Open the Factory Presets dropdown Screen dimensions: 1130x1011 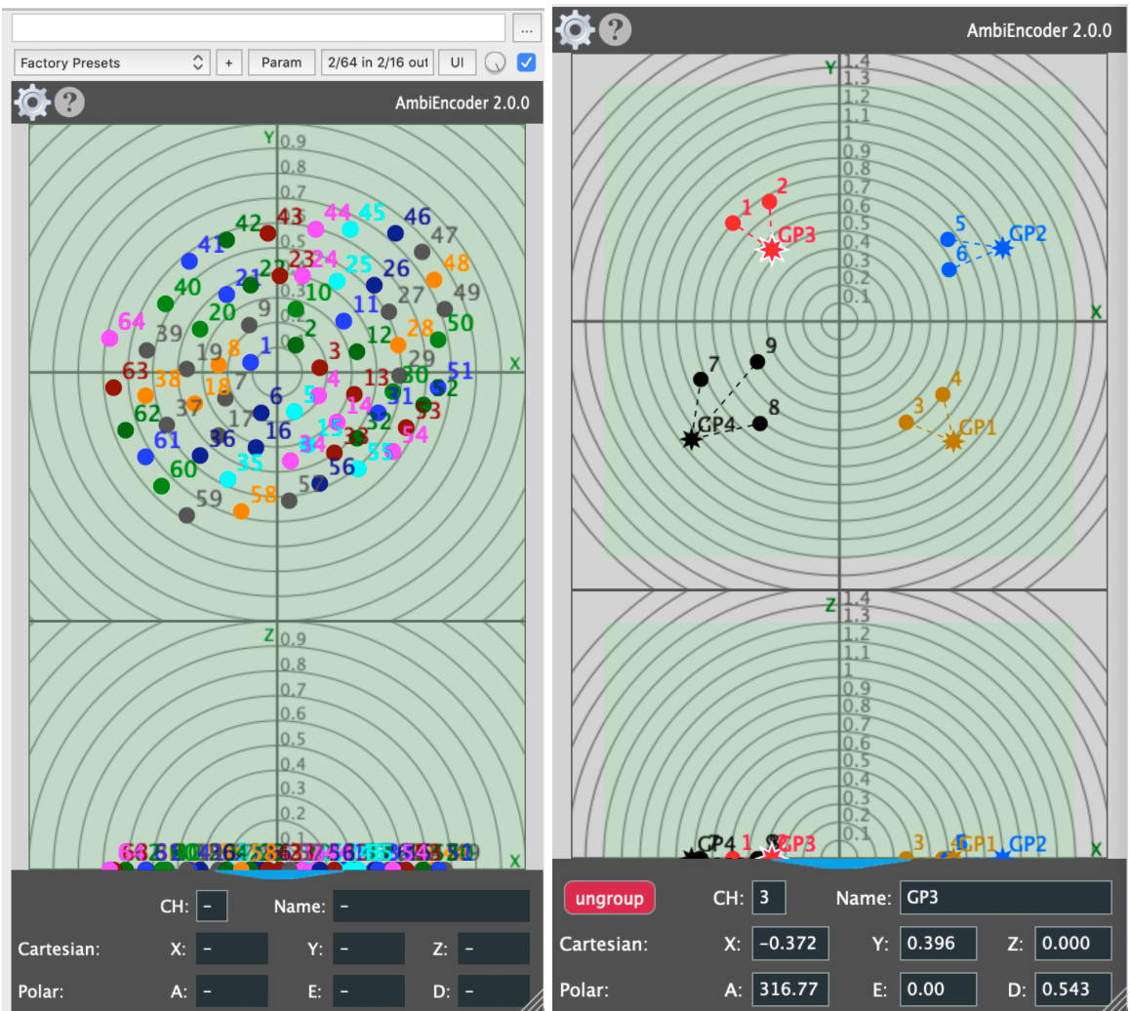point(112,62)
